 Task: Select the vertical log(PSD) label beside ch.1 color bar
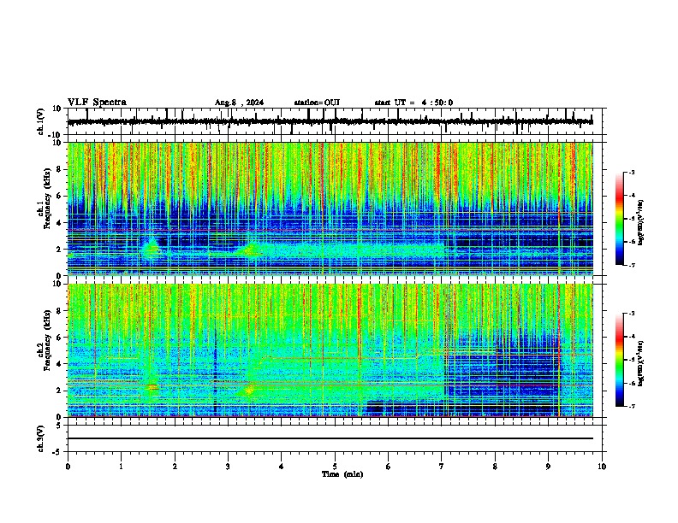[641, 223]
